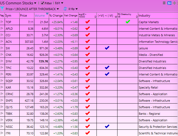
Task: Flag the TOP row
Action: tap(2, 22)
